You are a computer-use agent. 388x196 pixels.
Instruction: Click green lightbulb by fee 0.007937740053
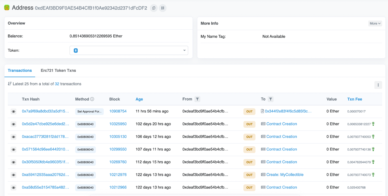pos(373,137)
